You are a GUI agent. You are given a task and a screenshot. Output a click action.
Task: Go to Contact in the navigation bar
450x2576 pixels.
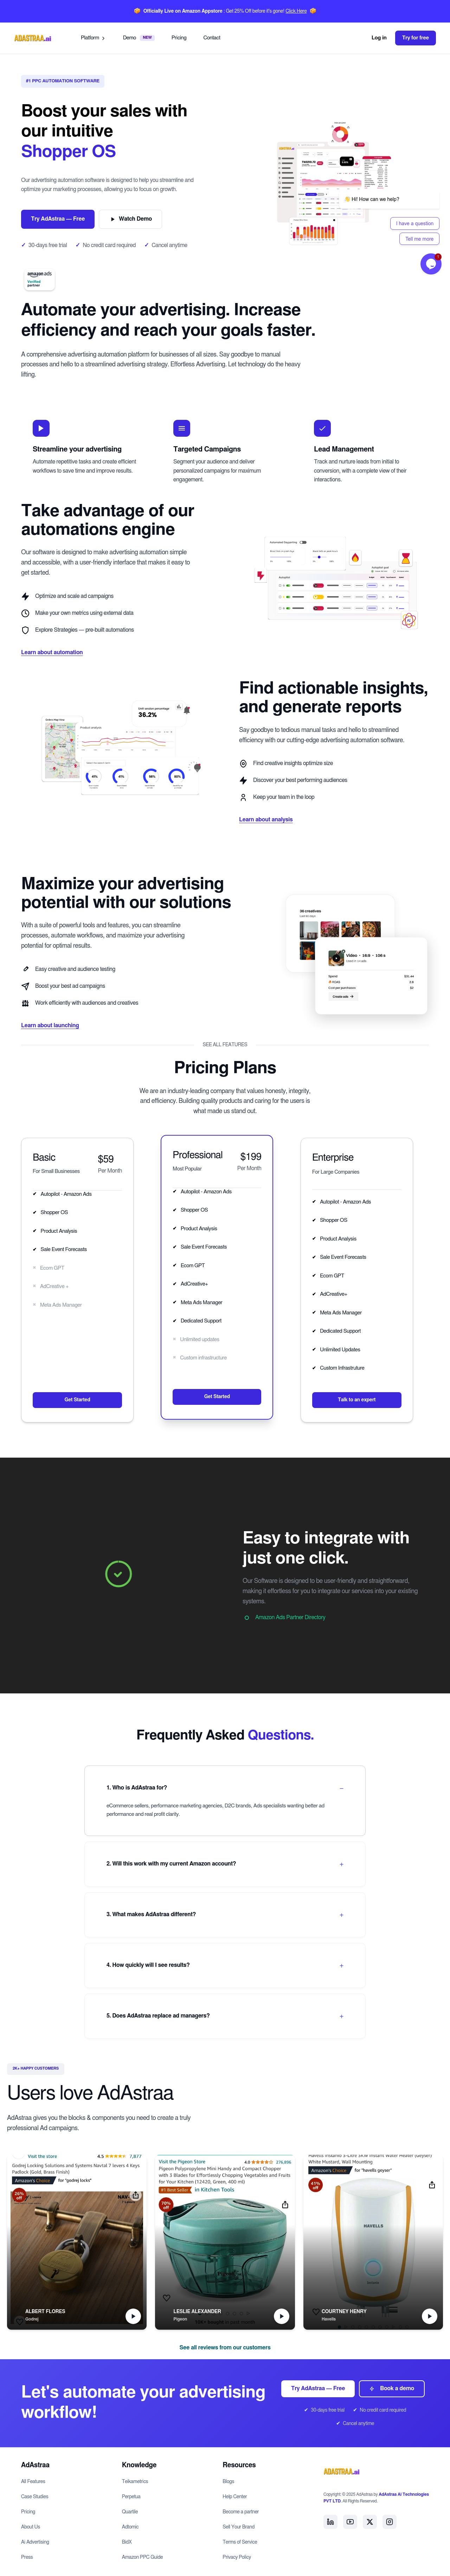pyautogui.click(x=212, y=38)
